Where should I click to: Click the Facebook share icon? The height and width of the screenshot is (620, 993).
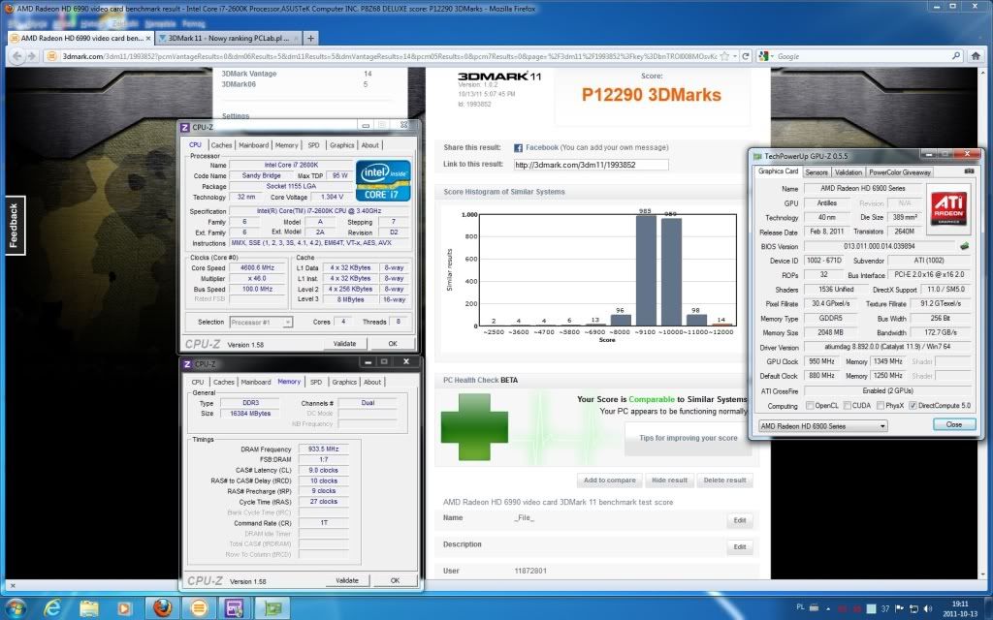point(518,148)
